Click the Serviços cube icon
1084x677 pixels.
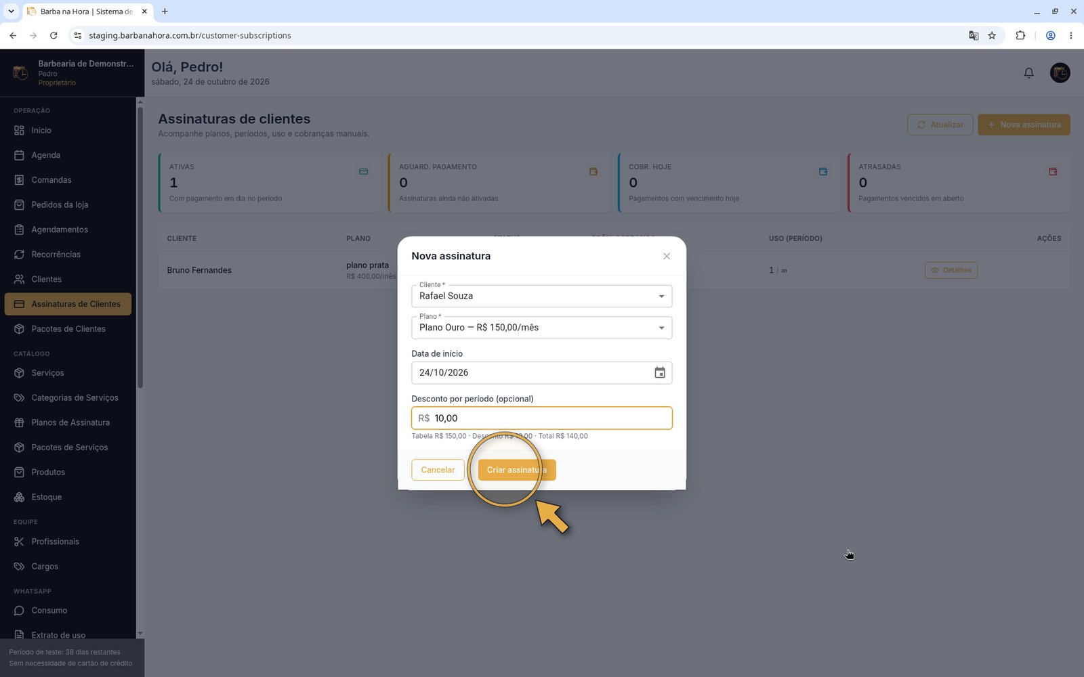click(19, 373)
